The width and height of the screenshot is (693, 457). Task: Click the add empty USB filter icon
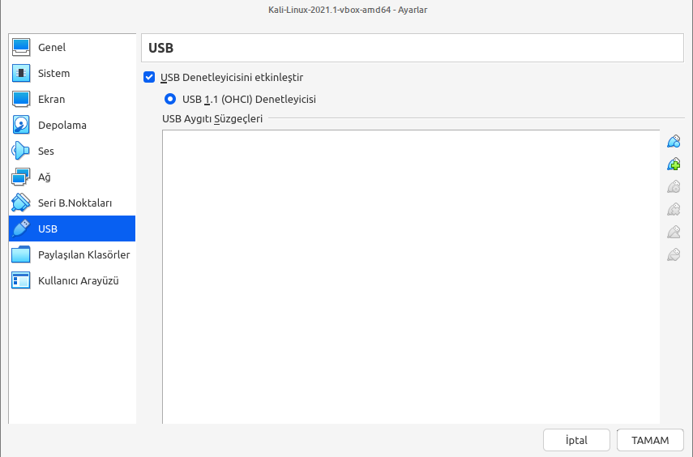pos(673,142)
